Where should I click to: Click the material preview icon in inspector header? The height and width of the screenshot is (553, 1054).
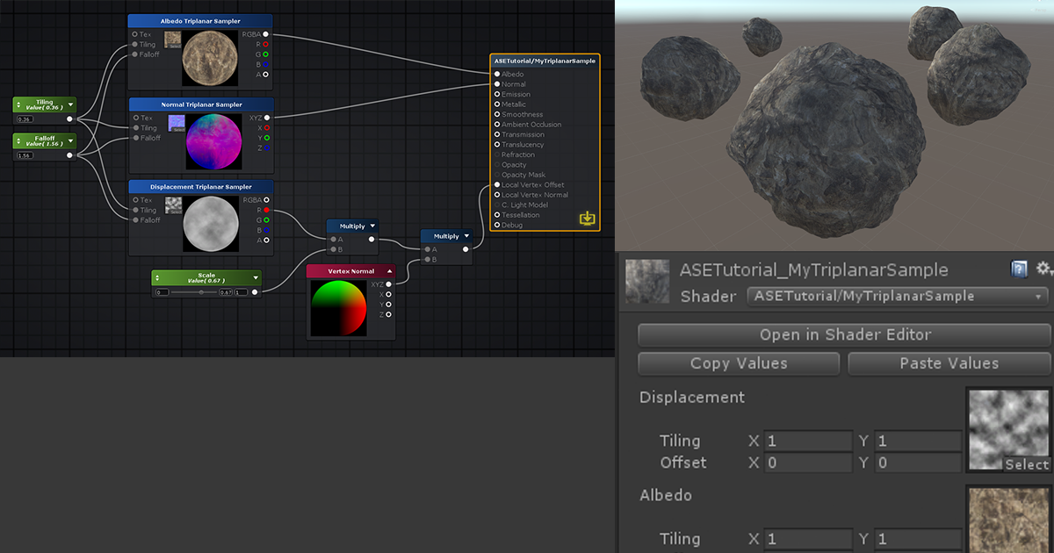point(646,282)
